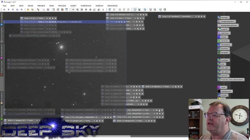This screenshot has width=250, height=140.
Task: Select the iconized Gray 1:0 stars window
Action: pos(125,18)
